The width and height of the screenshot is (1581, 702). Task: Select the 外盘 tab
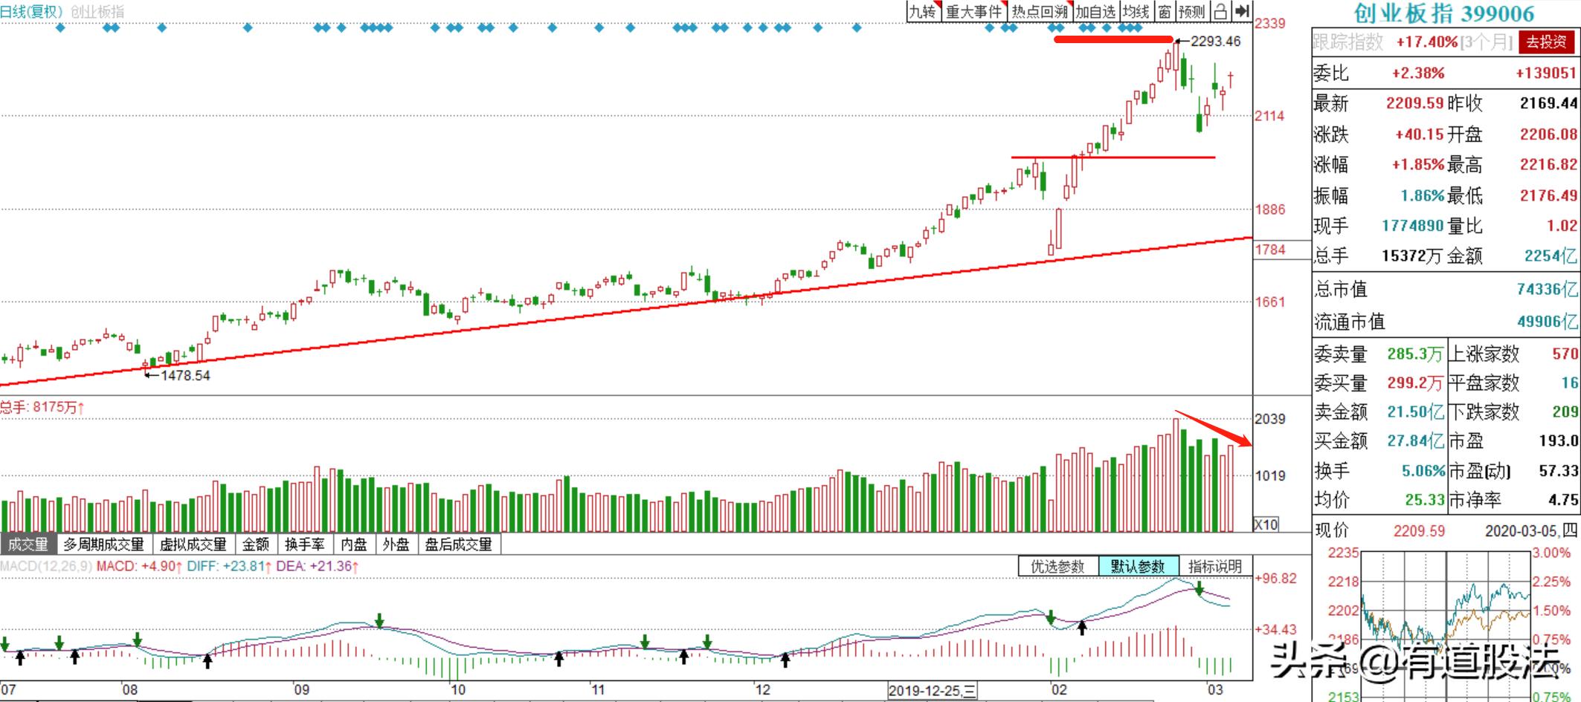click(x=396, y=545)
